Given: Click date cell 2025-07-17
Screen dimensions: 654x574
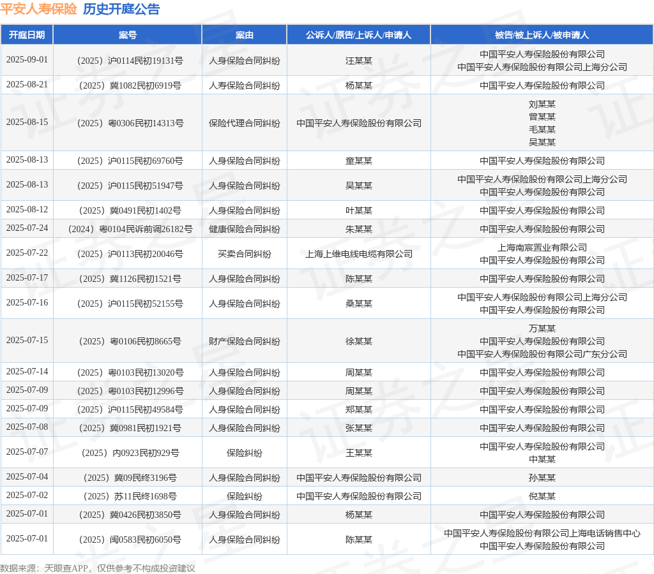Looking at the screenshot, I should tap(27, 278).
